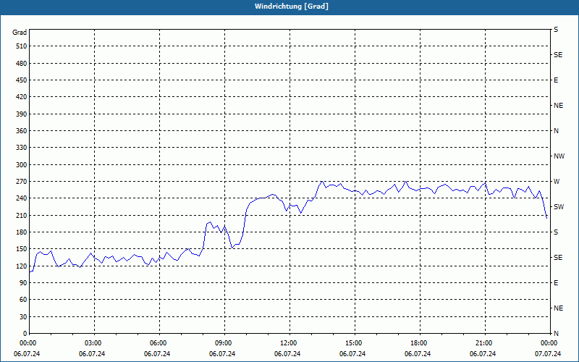Click the 450 degree axis label
579x362 pixels.
22,80
